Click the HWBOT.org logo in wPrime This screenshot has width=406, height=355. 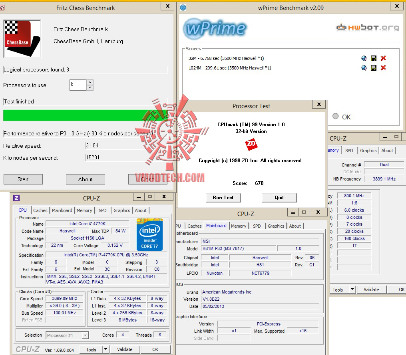click(x=367, y=27)
